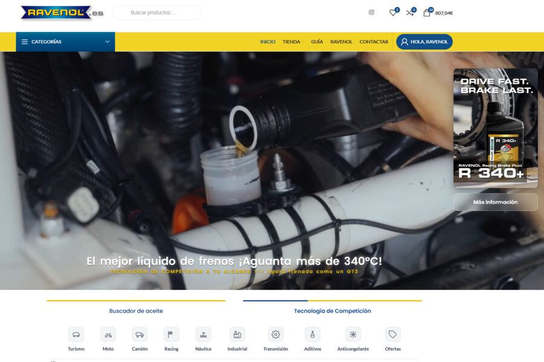Select the Transmisión gear icon
The image size is (544, 362).
276,335
